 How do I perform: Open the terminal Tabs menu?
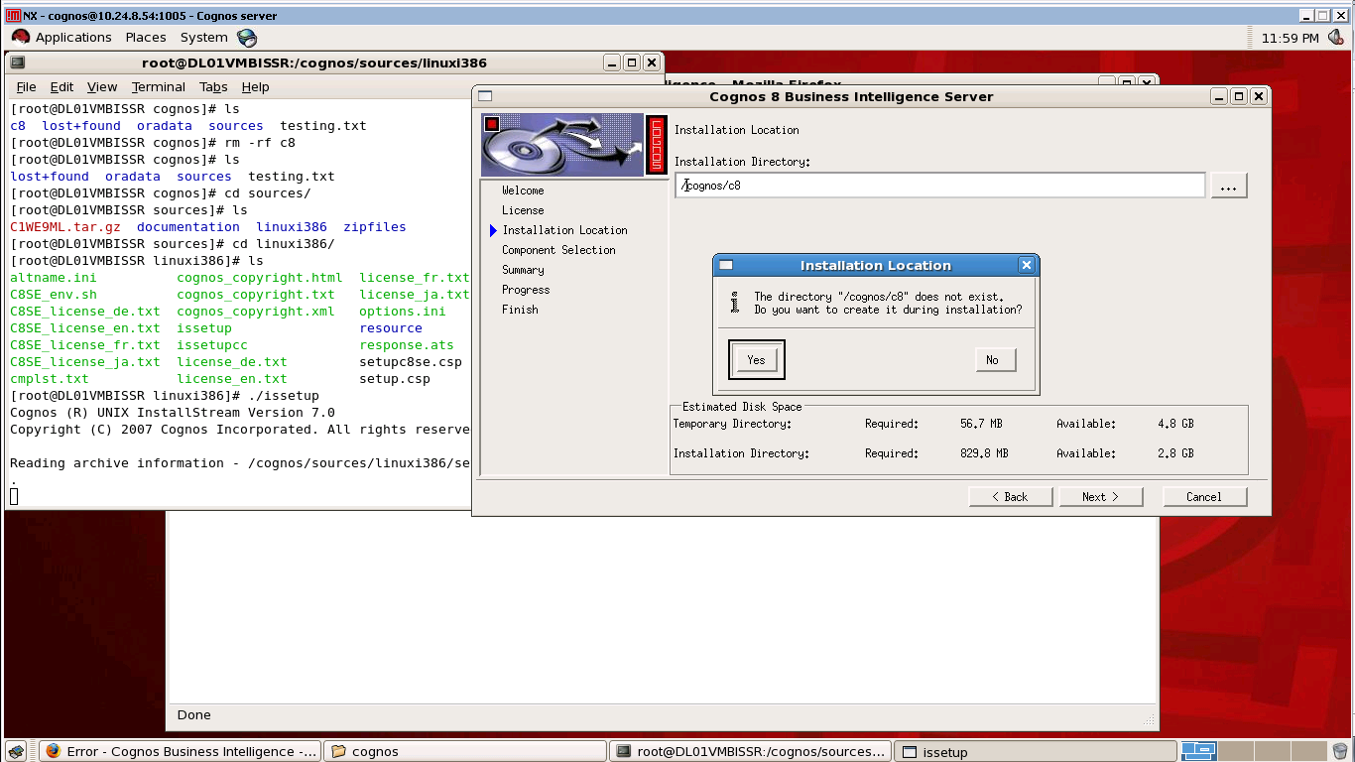click(213, 87)
